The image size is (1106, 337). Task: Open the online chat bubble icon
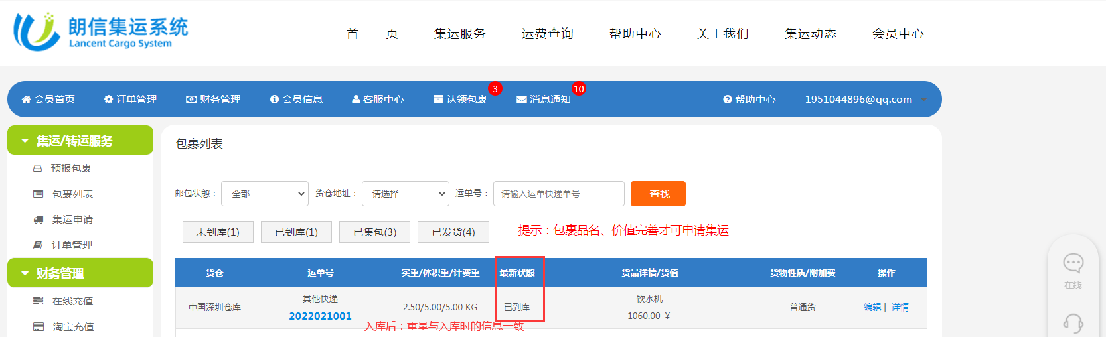(x=1073, y=263)
